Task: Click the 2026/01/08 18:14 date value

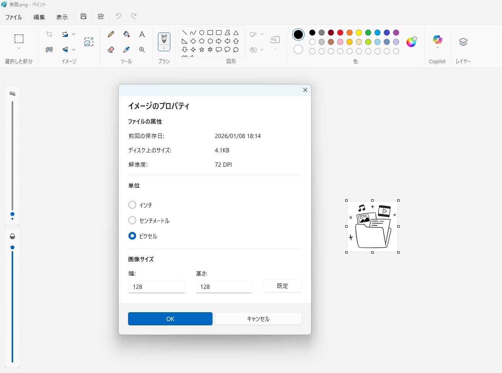Action: pyautogui.click(x=238, y=136)
